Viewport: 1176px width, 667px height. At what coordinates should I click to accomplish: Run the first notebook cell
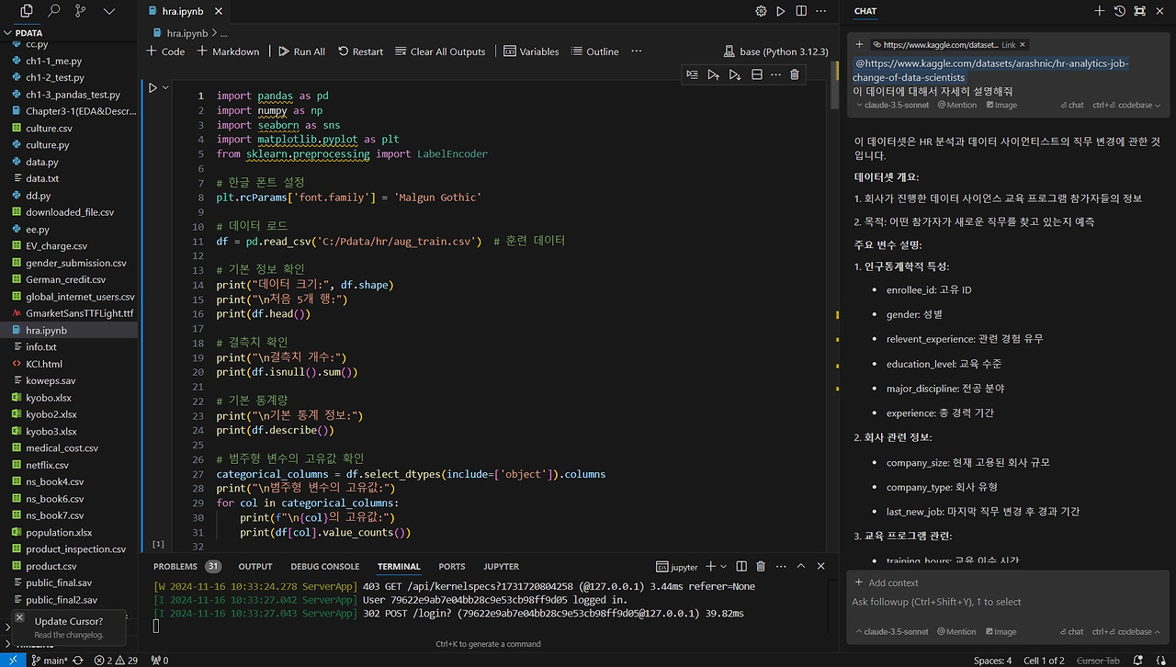[153, 88]
